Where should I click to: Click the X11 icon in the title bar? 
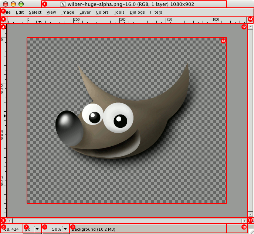(63, 4)
